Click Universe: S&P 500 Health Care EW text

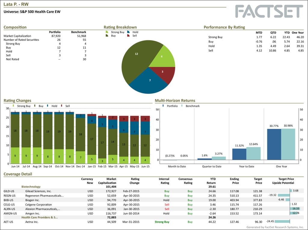[32, 12]
